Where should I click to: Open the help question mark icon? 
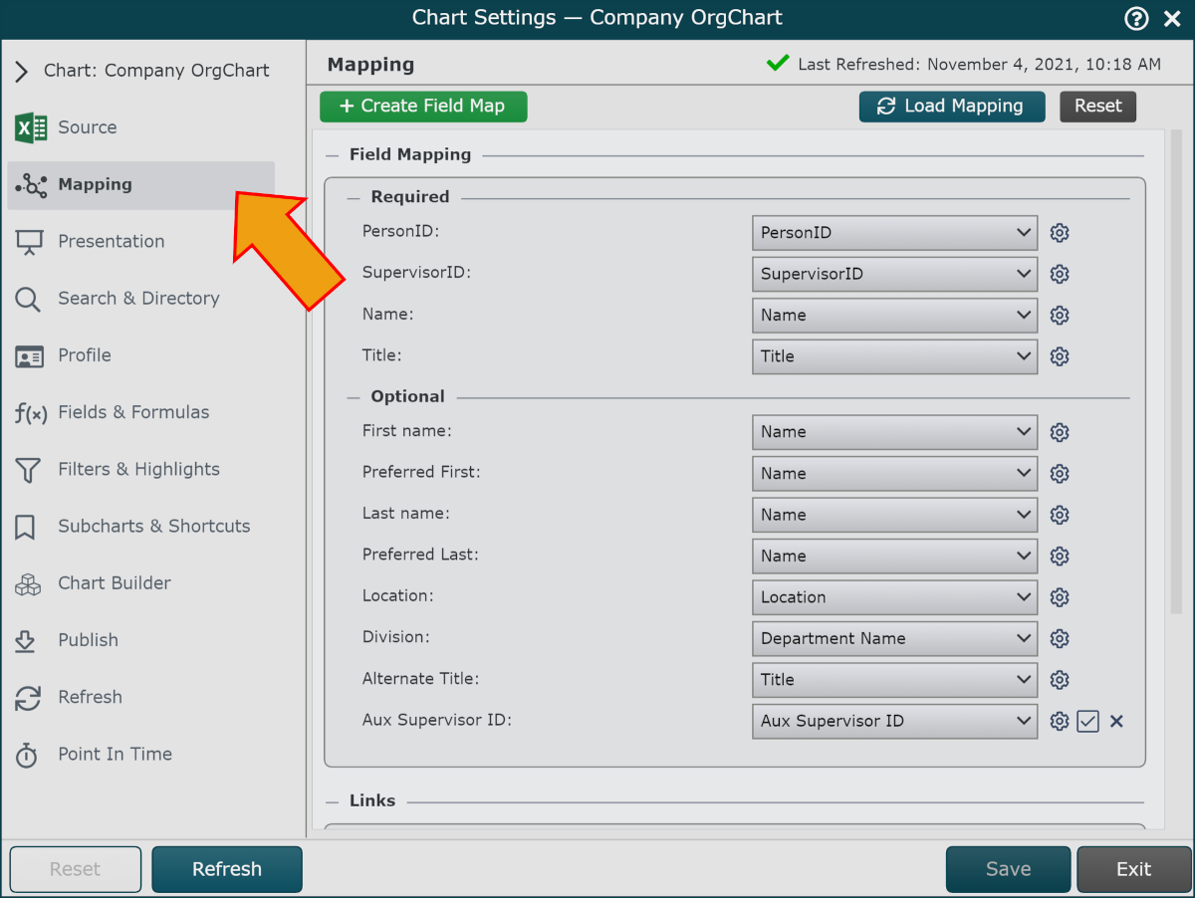tap(1136, 18)
